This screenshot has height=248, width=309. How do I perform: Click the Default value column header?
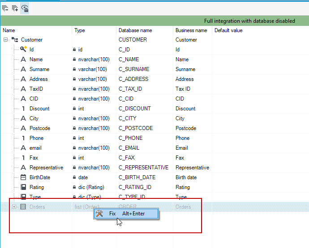(261, 30)
